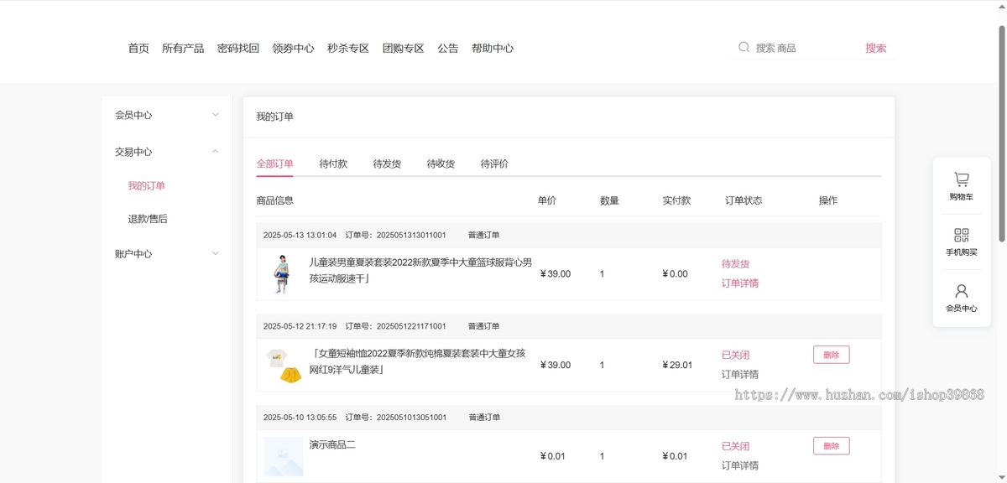Delete the closed girl's T-shirt order

(x=831, y=355)
